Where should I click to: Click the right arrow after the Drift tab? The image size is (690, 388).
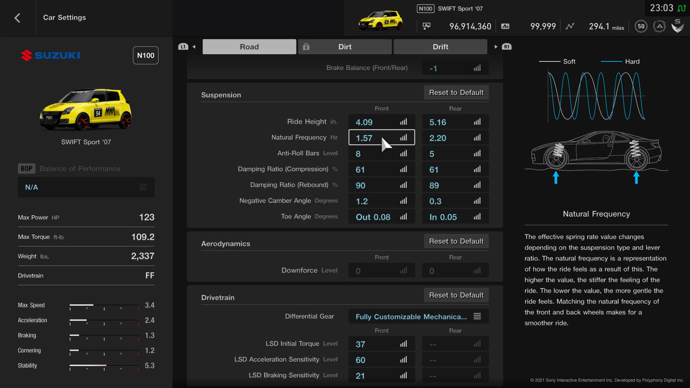496,47
